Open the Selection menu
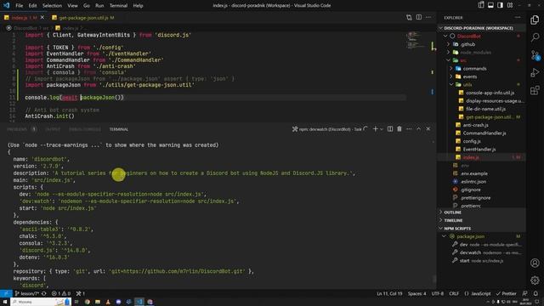The height and width of the screenshot is (306, 544). pyautogui.click(x=52, y=6)
